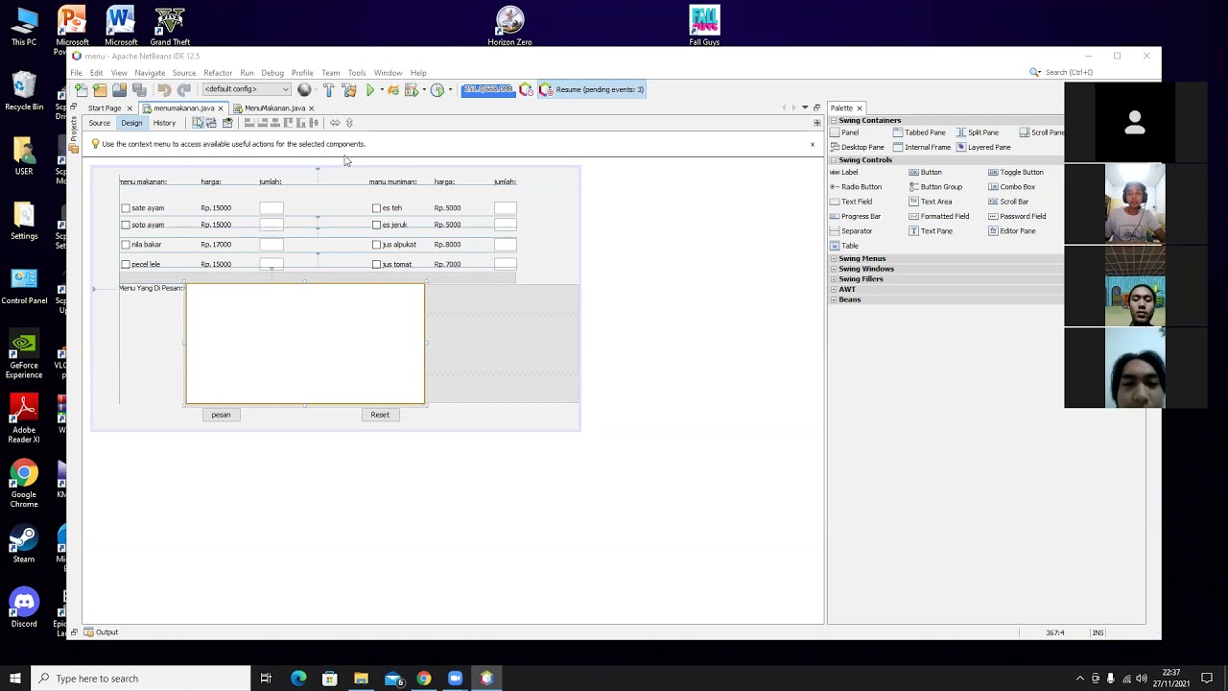Click the jumlah field beside sate ayam
The image size is (1228, 691).
click(x=272, y=208)
